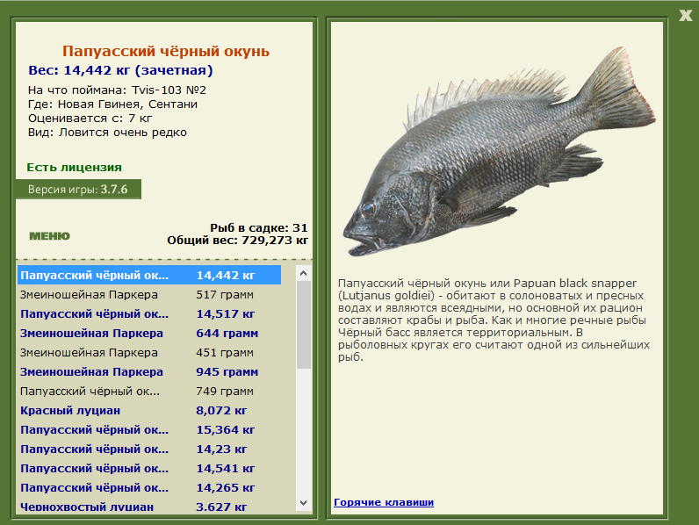This screenshot has height=525, width=699.
Task: Click the На что поймана: Tvis-103 №2 line
Action: (x=117, y=90)
